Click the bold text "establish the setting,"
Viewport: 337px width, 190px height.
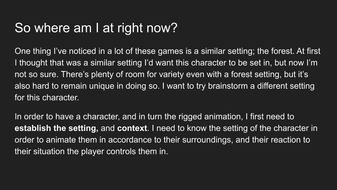coord(56,128)
